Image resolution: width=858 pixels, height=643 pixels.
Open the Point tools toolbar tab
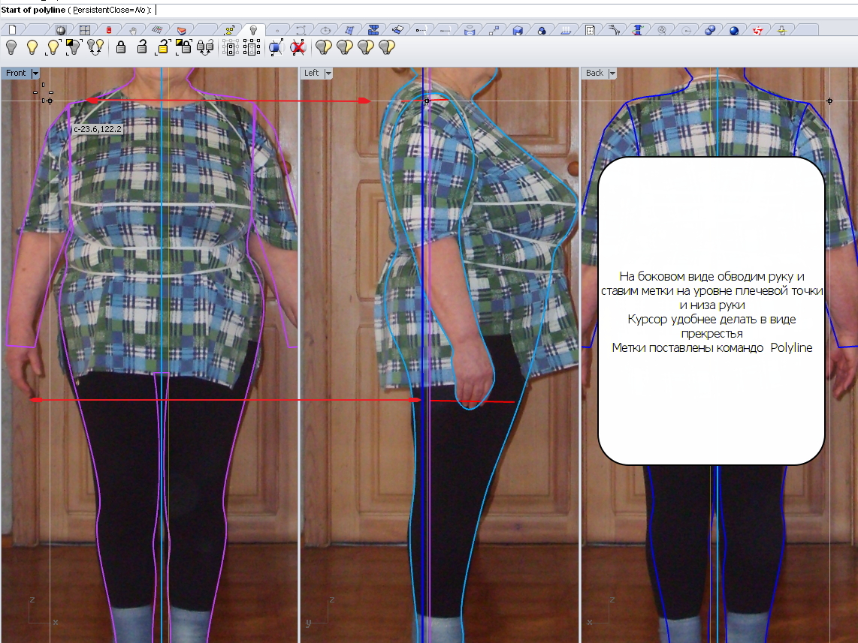tap(277, 30)
